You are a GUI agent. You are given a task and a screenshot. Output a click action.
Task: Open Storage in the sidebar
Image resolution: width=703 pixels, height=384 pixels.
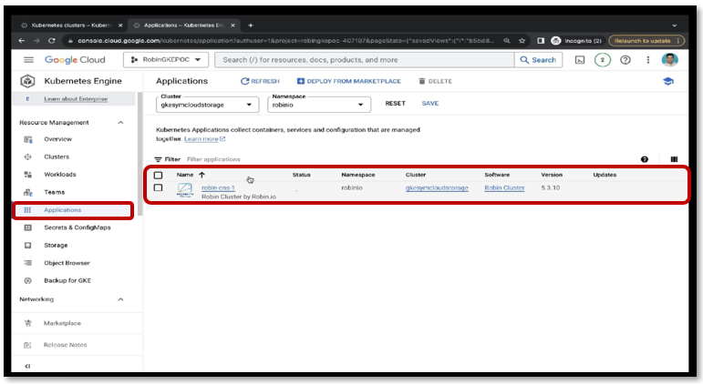point(56,246)
